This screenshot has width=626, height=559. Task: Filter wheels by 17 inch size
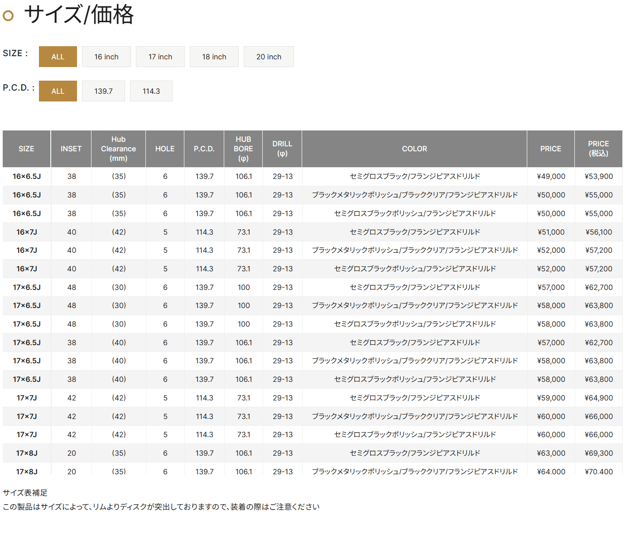coord(160,57)
